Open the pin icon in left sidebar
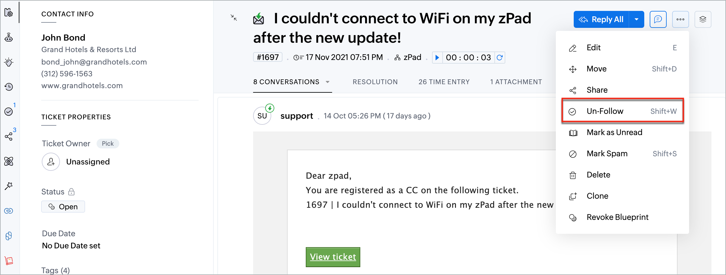Screen dimensions: 726x275 point(9,186)
